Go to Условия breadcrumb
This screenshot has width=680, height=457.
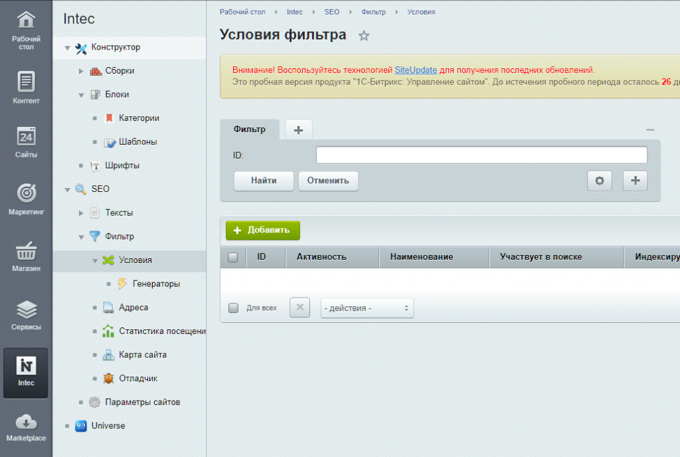point(421,12)
